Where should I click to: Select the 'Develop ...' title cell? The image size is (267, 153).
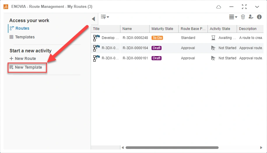coord(110,38)
